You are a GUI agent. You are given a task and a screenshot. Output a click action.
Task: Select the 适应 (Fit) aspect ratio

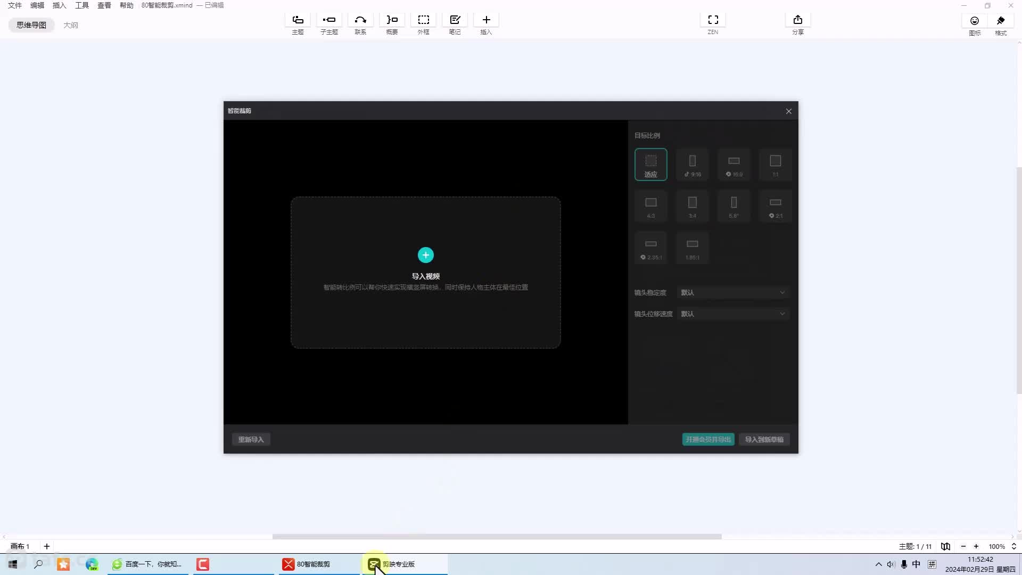point(650,165)
